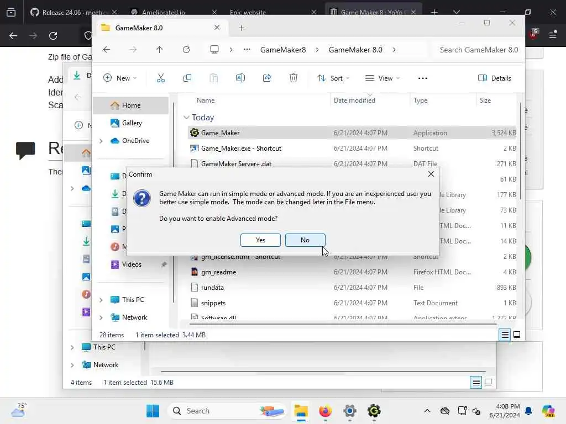Switch to Release 24.06 browser tab
Viewport: 566px width, 424px height.
click(75, 12)
